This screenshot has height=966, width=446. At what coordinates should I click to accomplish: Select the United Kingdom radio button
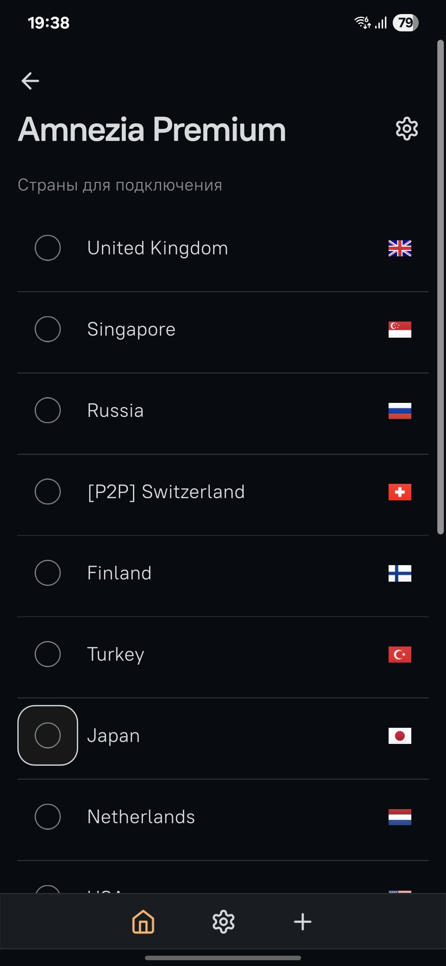tap(48, 248)
